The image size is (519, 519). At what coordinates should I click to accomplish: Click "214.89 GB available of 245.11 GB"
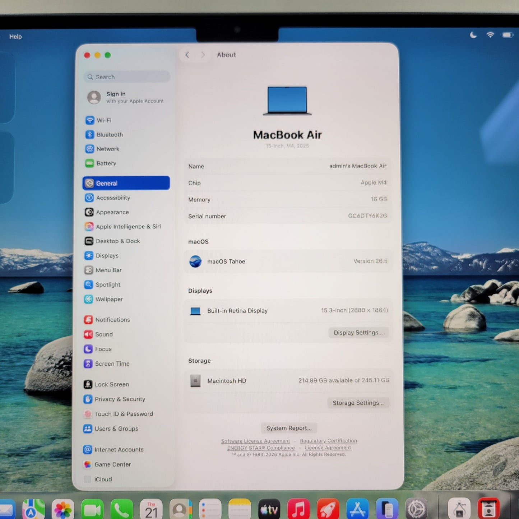click(x=344, y=380)
